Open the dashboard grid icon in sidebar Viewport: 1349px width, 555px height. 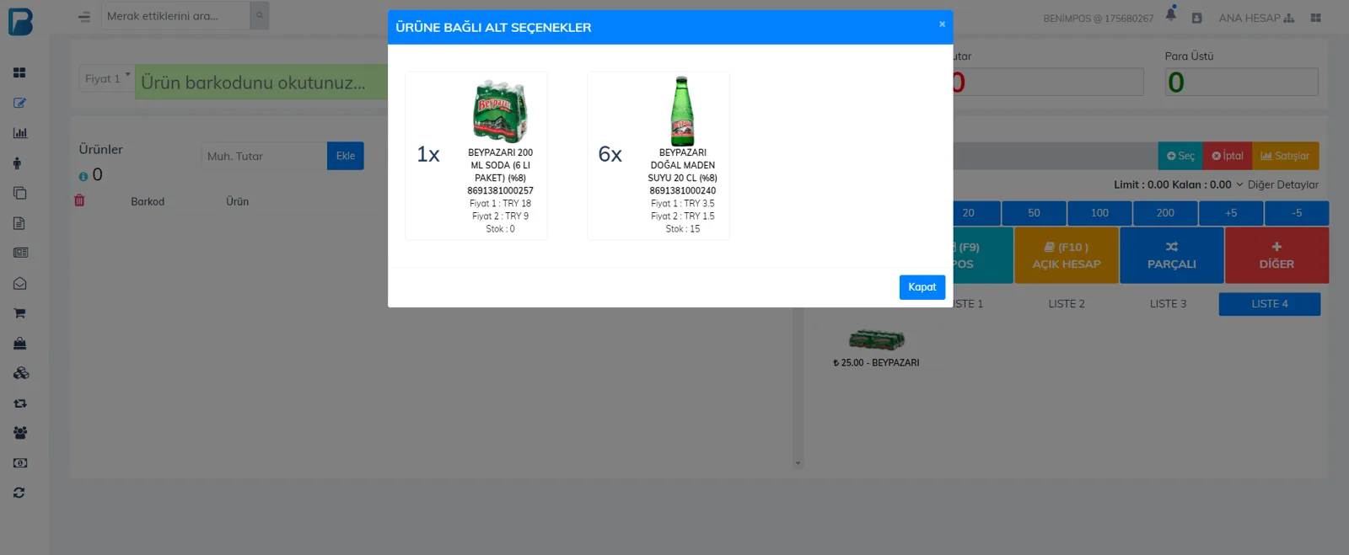pyautogui.click(x=19, y=72)
